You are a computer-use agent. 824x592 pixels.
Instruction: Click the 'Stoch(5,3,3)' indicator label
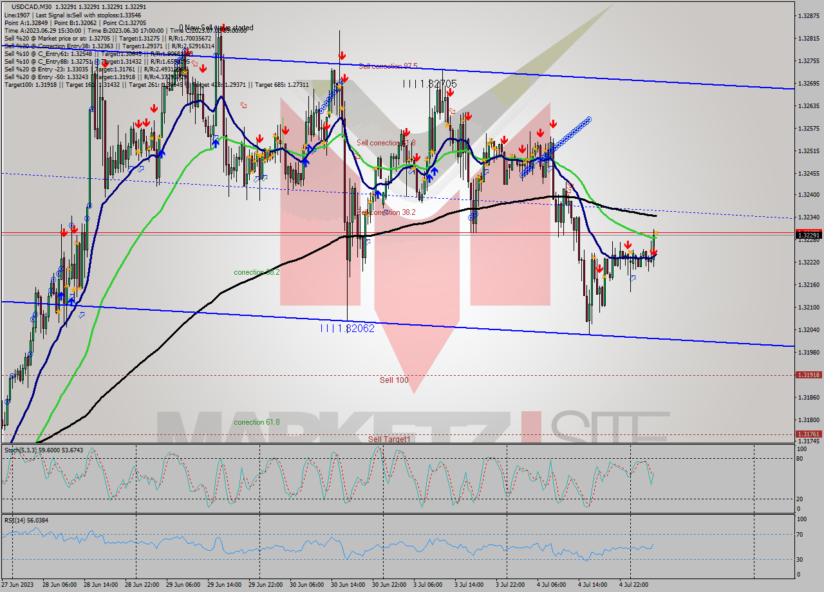44,450
